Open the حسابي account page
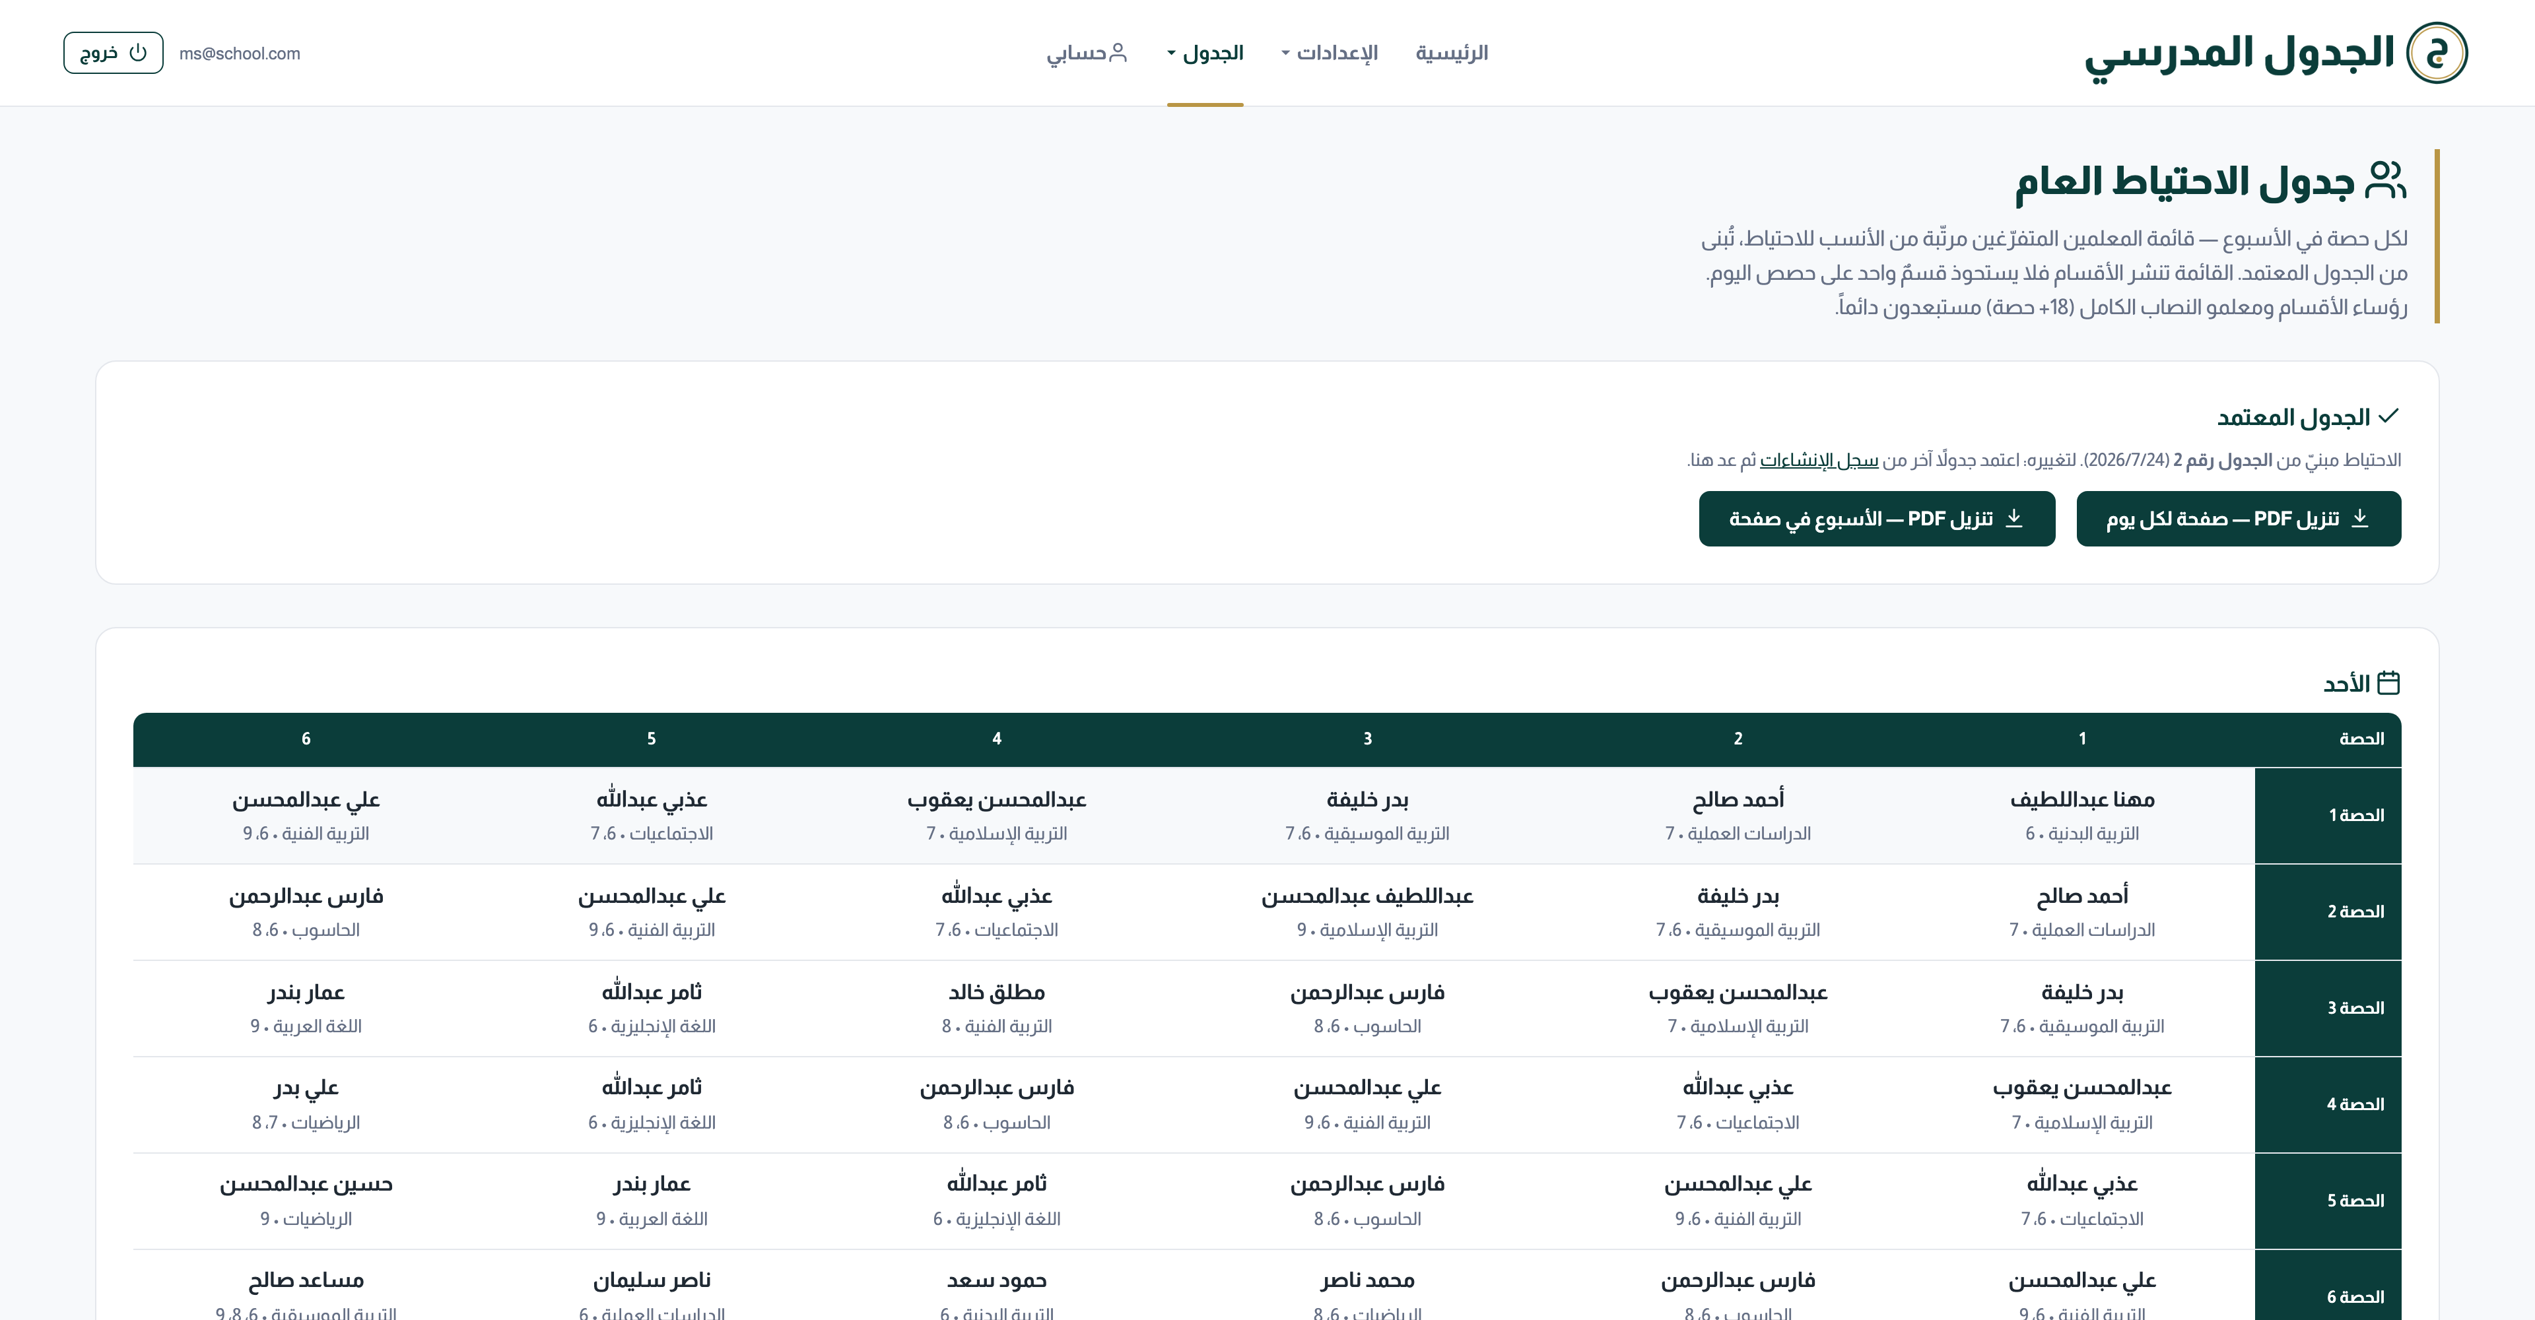This screenshot has height=1320, width=2535. [x=1087, y=52]
